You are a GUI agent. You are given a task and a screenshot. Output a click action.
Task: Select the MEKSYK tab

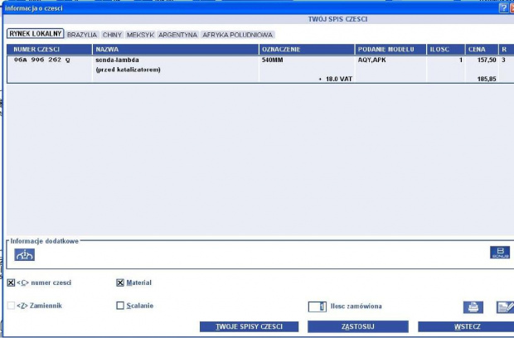[x=140, y=35]
